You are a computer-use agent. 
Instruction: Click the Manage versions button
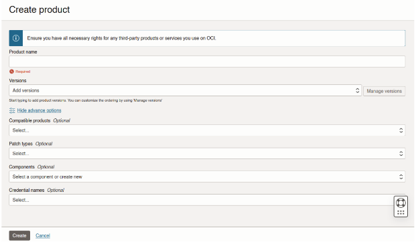pyautogui.click(x=384, y=91)
